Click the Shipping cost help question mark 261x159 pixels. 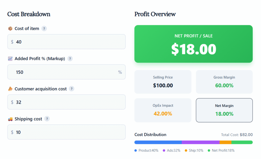click(47, 119)
